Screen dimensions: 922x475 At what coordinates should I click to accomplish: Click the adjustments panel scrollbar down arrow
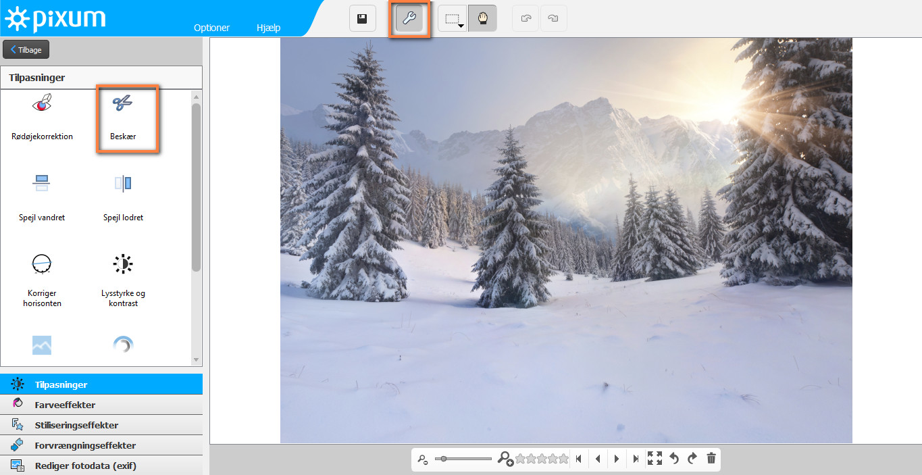[x=197, y=360]
